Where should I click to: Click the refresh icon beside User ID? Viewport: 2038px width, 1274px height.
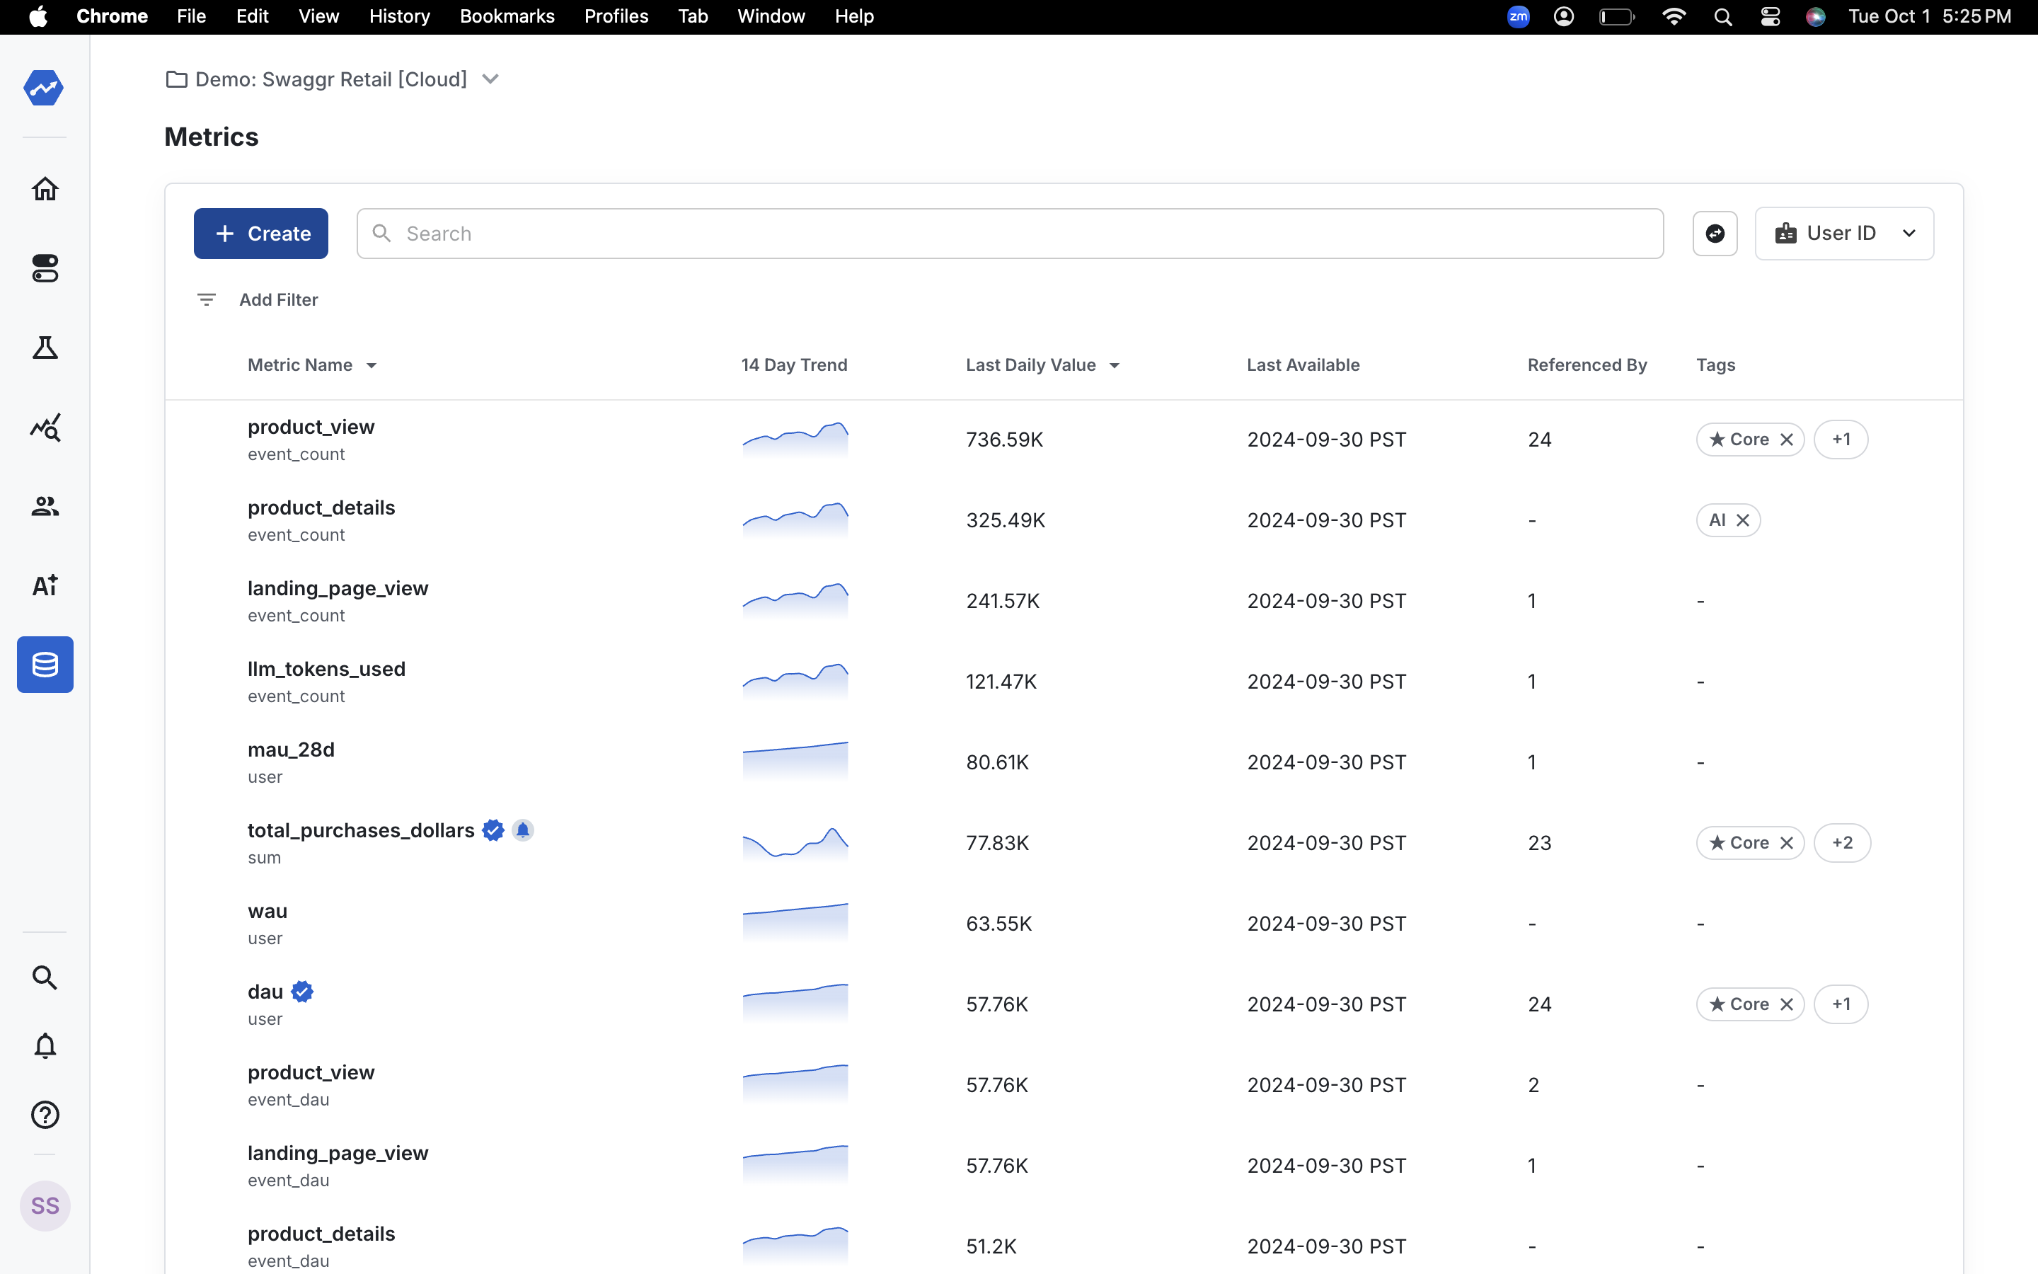pyautogui.click(x=1715, y=234)
